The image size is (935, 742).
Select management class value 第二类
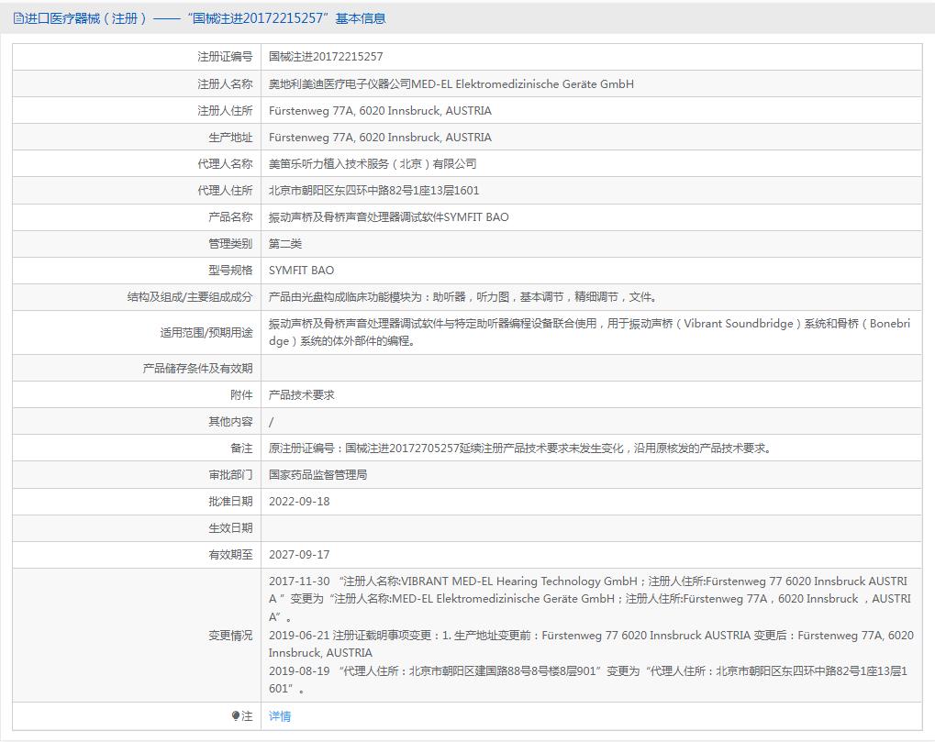click(285, 244)
